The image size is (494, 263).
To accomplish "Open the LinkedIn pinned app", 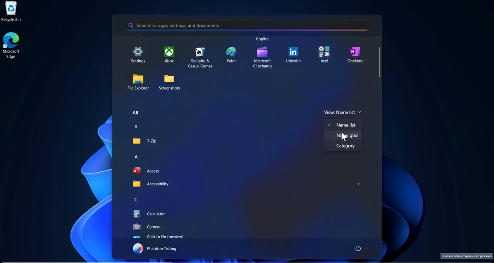I will click(x=293, y=52).
